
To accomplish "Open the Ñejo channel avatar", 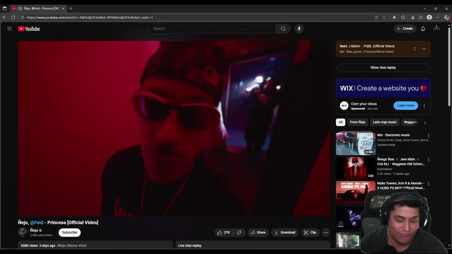I will (23, 232).
